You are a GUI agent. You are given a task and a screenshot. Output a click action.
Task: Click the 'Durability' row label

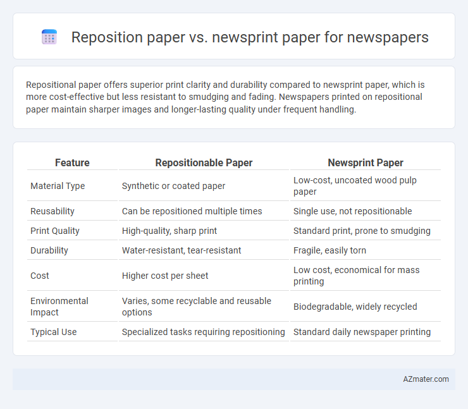coord(49,250)
